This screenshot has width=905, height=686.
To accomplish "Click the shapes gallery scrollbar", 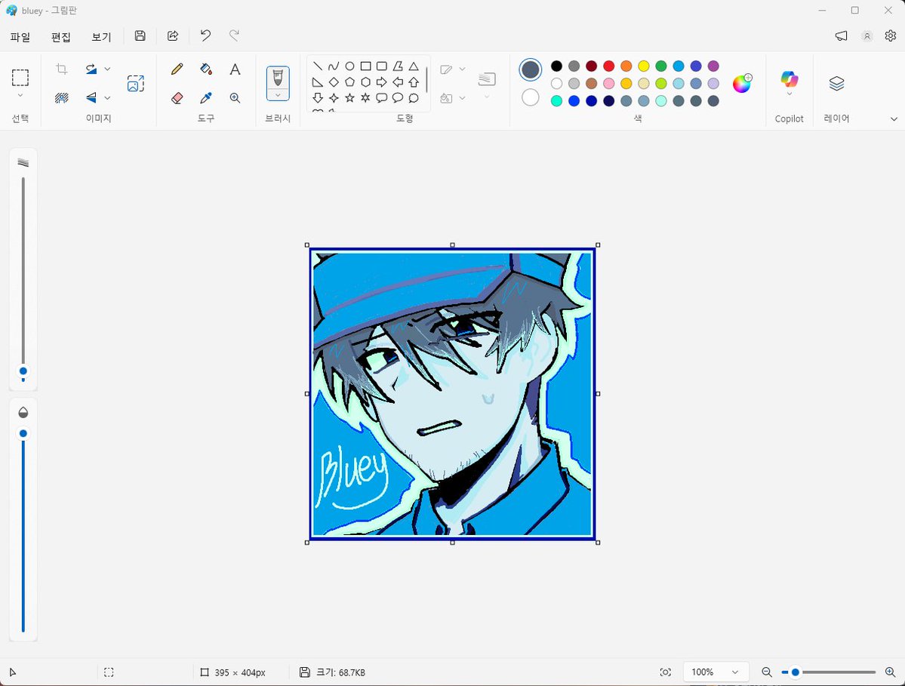I will tap(426, 80).
